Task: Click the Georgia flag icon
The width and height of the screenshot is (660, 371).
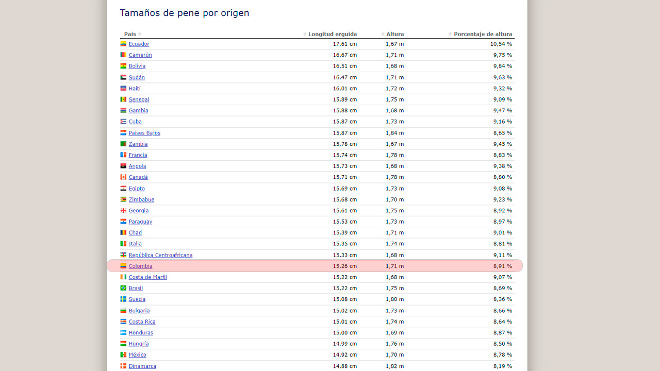Action: (123, 211)
